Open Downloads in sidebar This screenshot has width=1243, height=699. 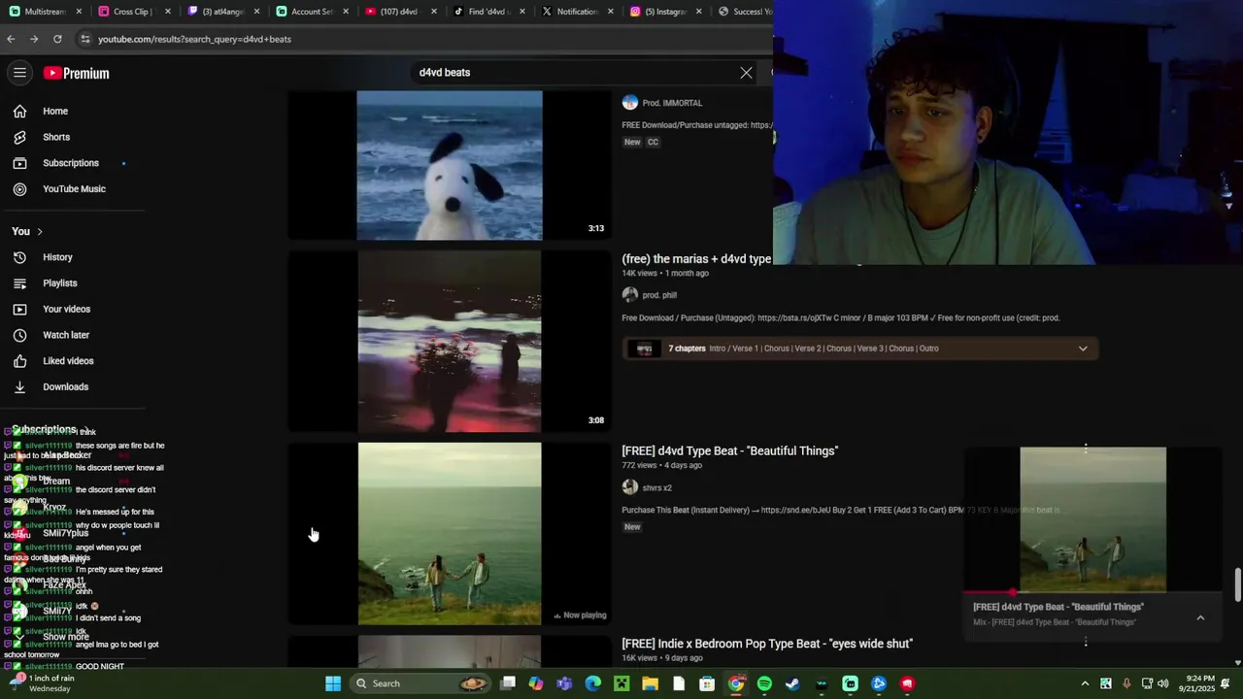65,386
